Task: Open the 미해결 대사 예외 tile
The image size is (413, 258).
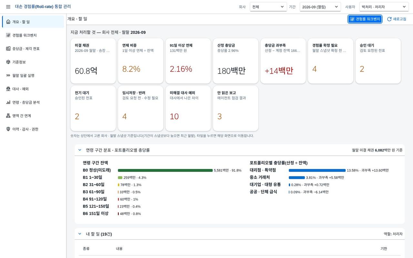Action: [x=188, y=108]
